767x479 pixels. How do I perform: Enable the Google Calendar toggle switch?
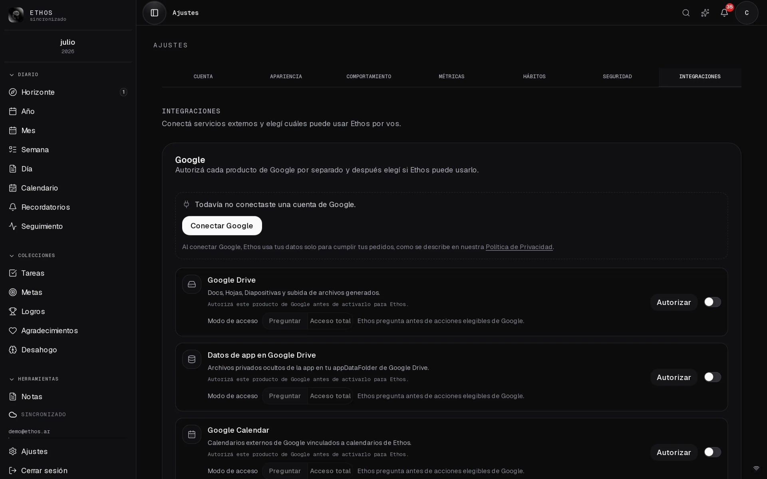click(x=712, y=452)
